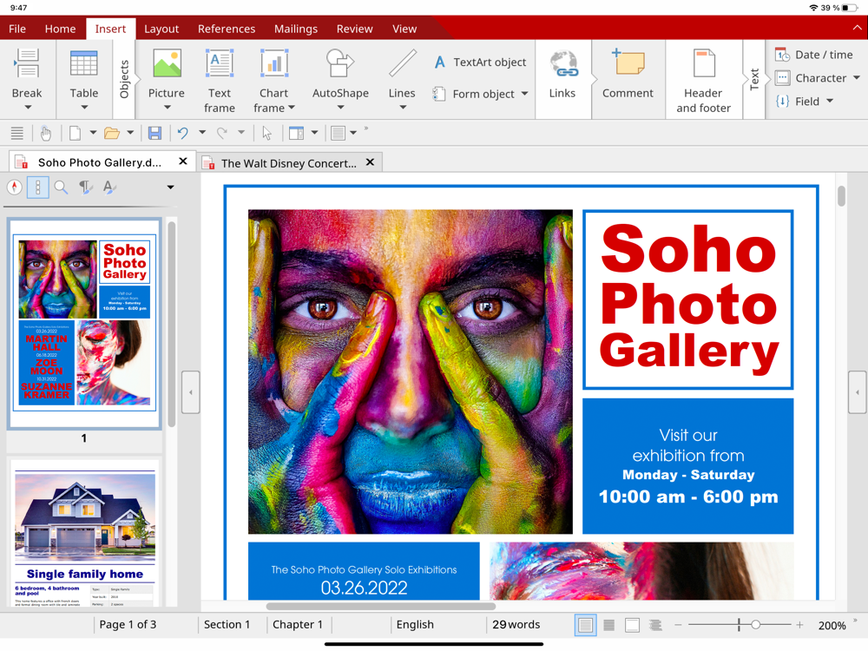This screenshot has width=868, height=651.
Task: Toggle standard page view in status bar
Action: [586, 625]
